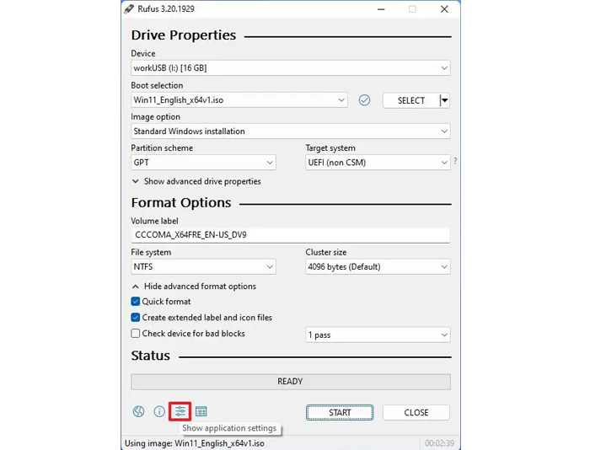Open the Cluster size dropdown
The width and height of the screenshot is (590, 450).
(378, 267)
